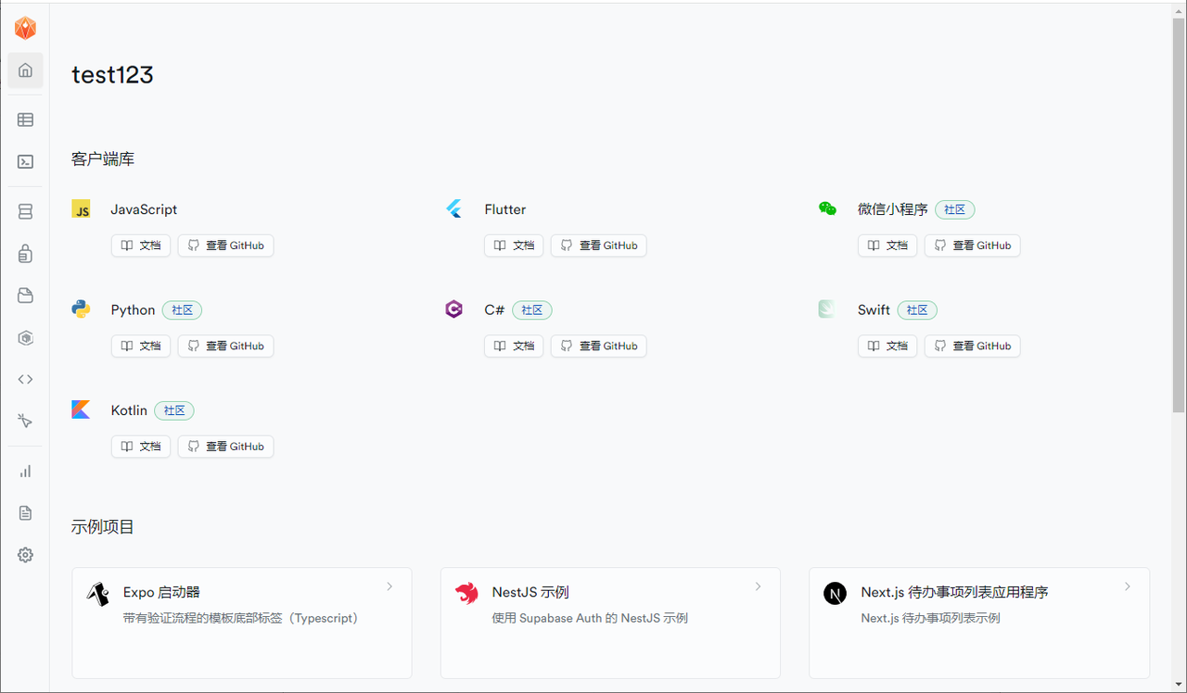
Task: Open the Edge Functions code icon
Action: coord(25,379)
